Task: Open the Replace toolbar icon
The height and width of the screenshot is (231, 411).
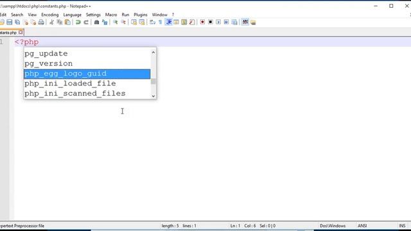Action: point(105,22)
